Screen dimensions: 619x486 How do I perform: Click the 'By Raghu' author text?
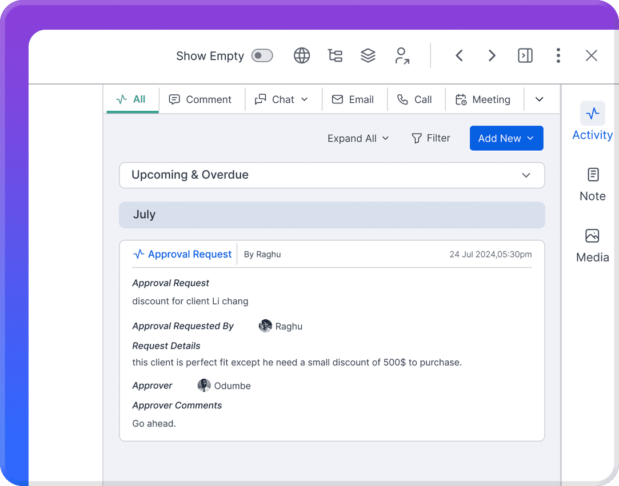pos(262,255)
